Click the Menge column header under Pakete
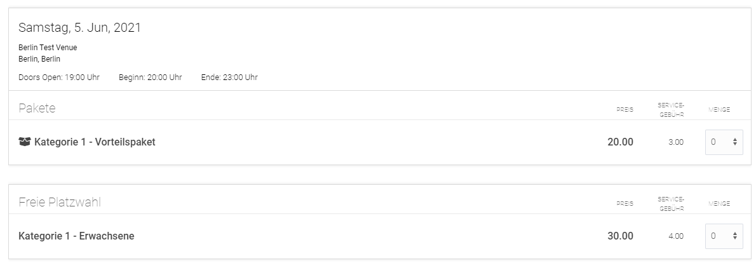This screenshot has height=263, width=756. pyautogui.click(x=719, y=110)
